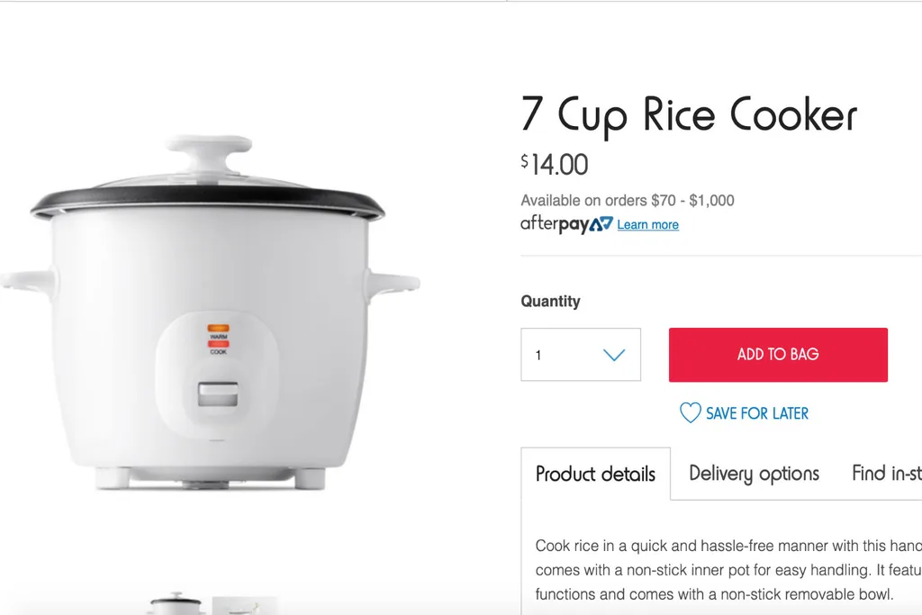Click the orange Warm indicator on the cooker
Viewport: 922px width, 615px height.
click(218, 328)
